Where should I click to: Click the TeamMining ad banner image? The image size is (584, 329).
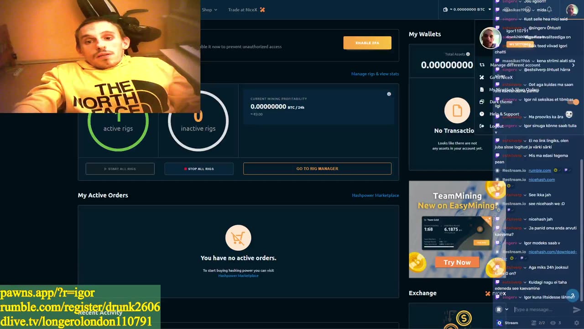[457, 229]
